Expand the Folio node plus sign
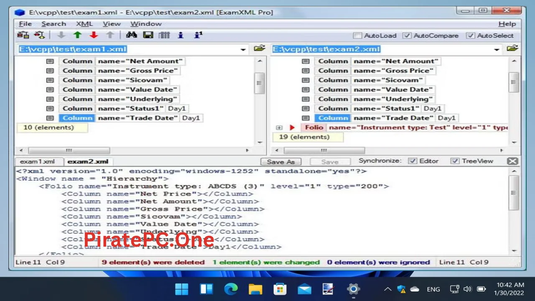 click(279, 128)
